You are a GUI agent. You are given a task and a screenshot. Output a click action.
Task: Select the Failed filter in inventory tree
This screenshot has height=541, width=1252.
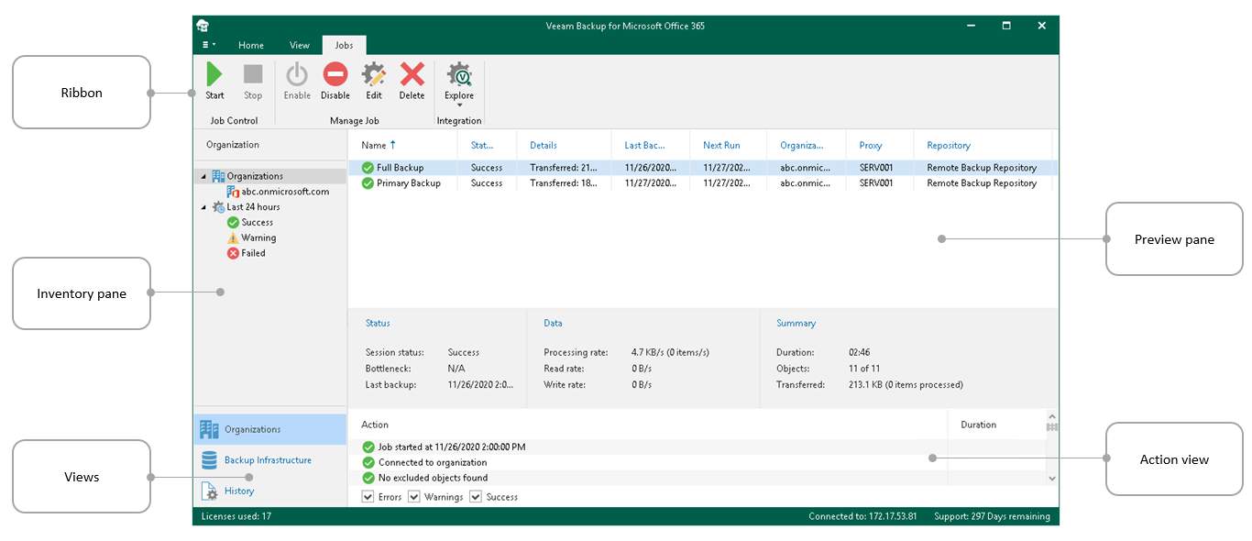[x=253, y=253]
